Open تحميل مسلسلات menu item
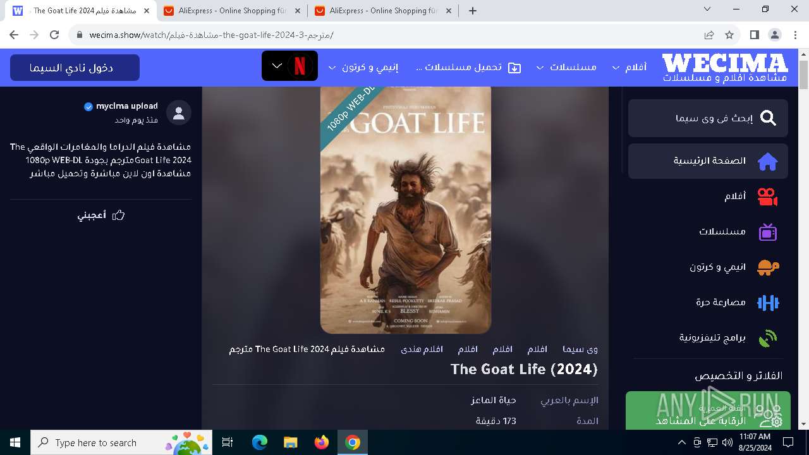This screenshot has width=809, height=455. [x=467, y=67]
